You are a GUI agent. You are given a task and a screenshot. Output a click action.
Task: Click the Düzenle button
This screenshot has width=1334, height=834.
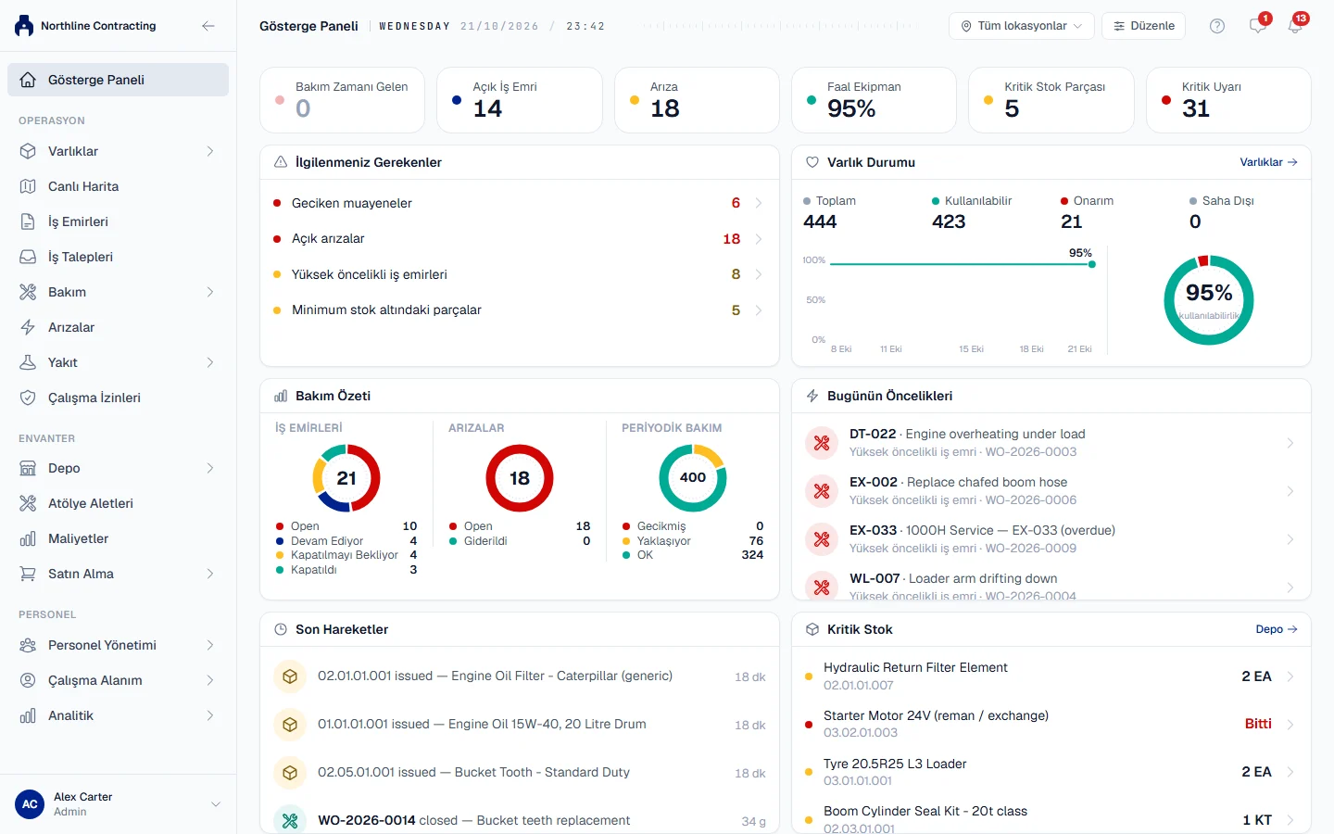tap(1144, 26)
